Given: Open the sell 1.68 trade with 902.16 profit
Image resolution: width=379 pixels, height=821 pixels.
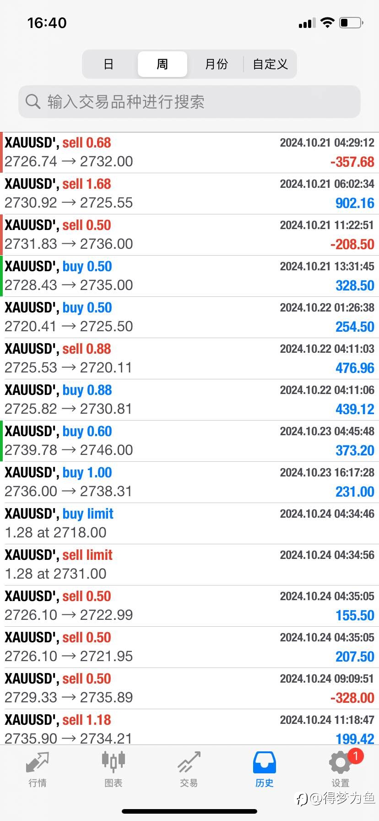Looking at the screenshot, I should coord(189,194).
